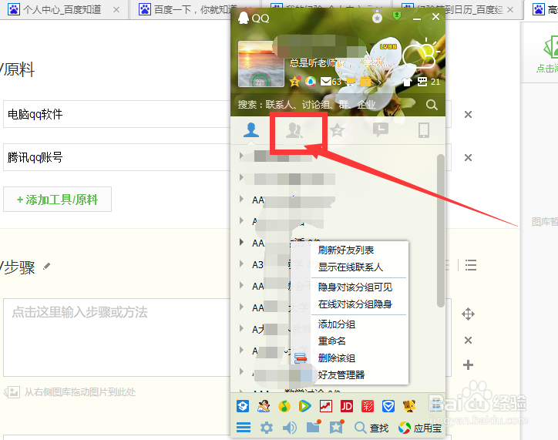Viewport: 558px width, 440px height.
Task: Expand more shortcut icons with the double chevron
Action: click(x=380, y=82)
